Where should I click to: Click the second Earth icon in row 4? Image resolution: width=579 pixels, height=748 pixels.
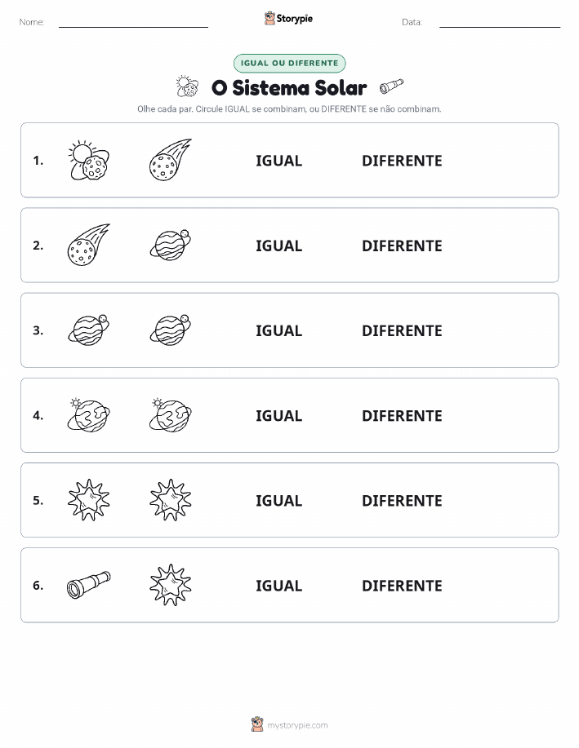171,415
